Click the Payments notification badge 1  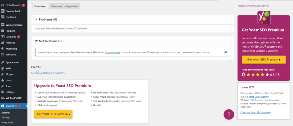[19, 37]
